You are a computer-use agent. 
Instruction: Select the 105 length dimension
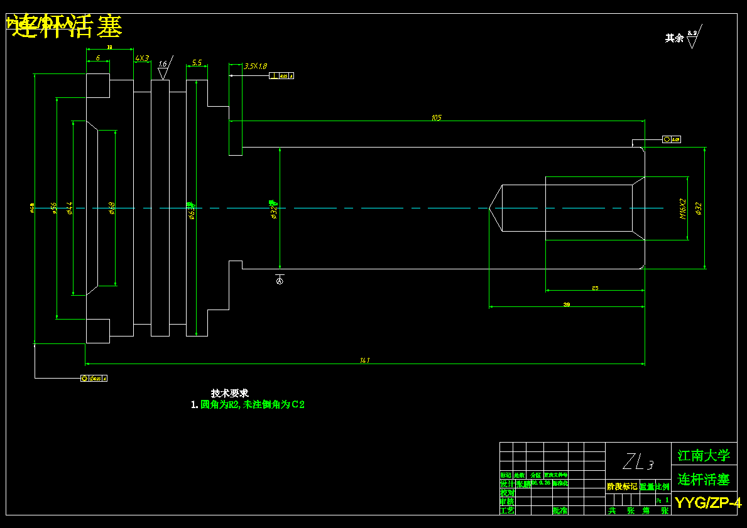click(437, 117)
